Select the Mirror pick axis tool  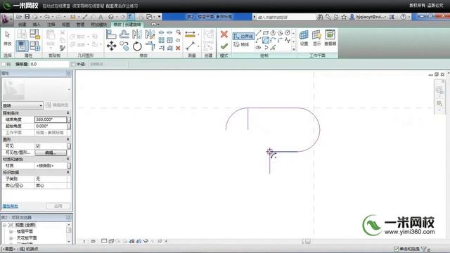point(137,34)
